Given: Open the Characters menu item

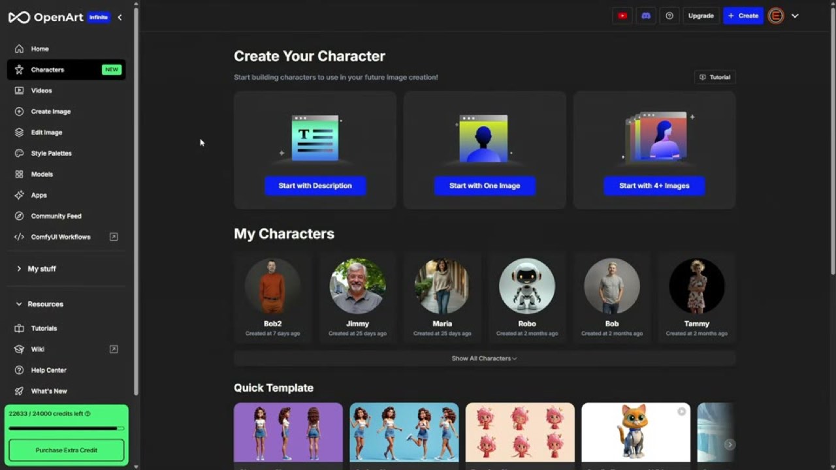Looking at the screenshot, I should 66,70.
